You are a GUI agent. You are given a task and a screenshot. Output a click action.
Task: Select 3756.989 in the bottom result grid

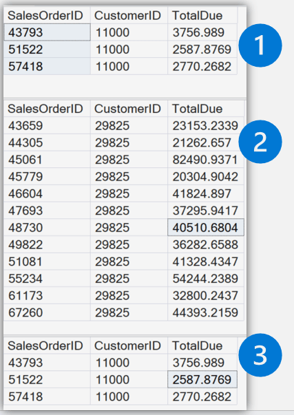click(x=202, y=362)
